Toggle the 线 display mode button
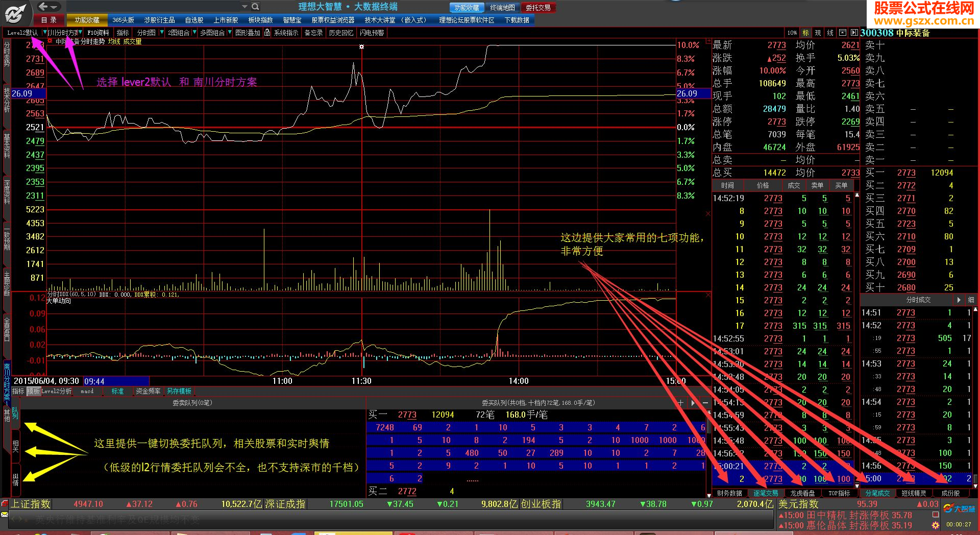980x535 pixels. click(x=830, y=33)
